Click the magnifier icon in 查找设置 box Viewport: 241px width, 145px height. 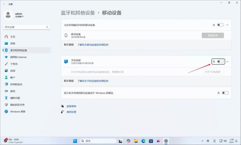click(x=47, y=27)
